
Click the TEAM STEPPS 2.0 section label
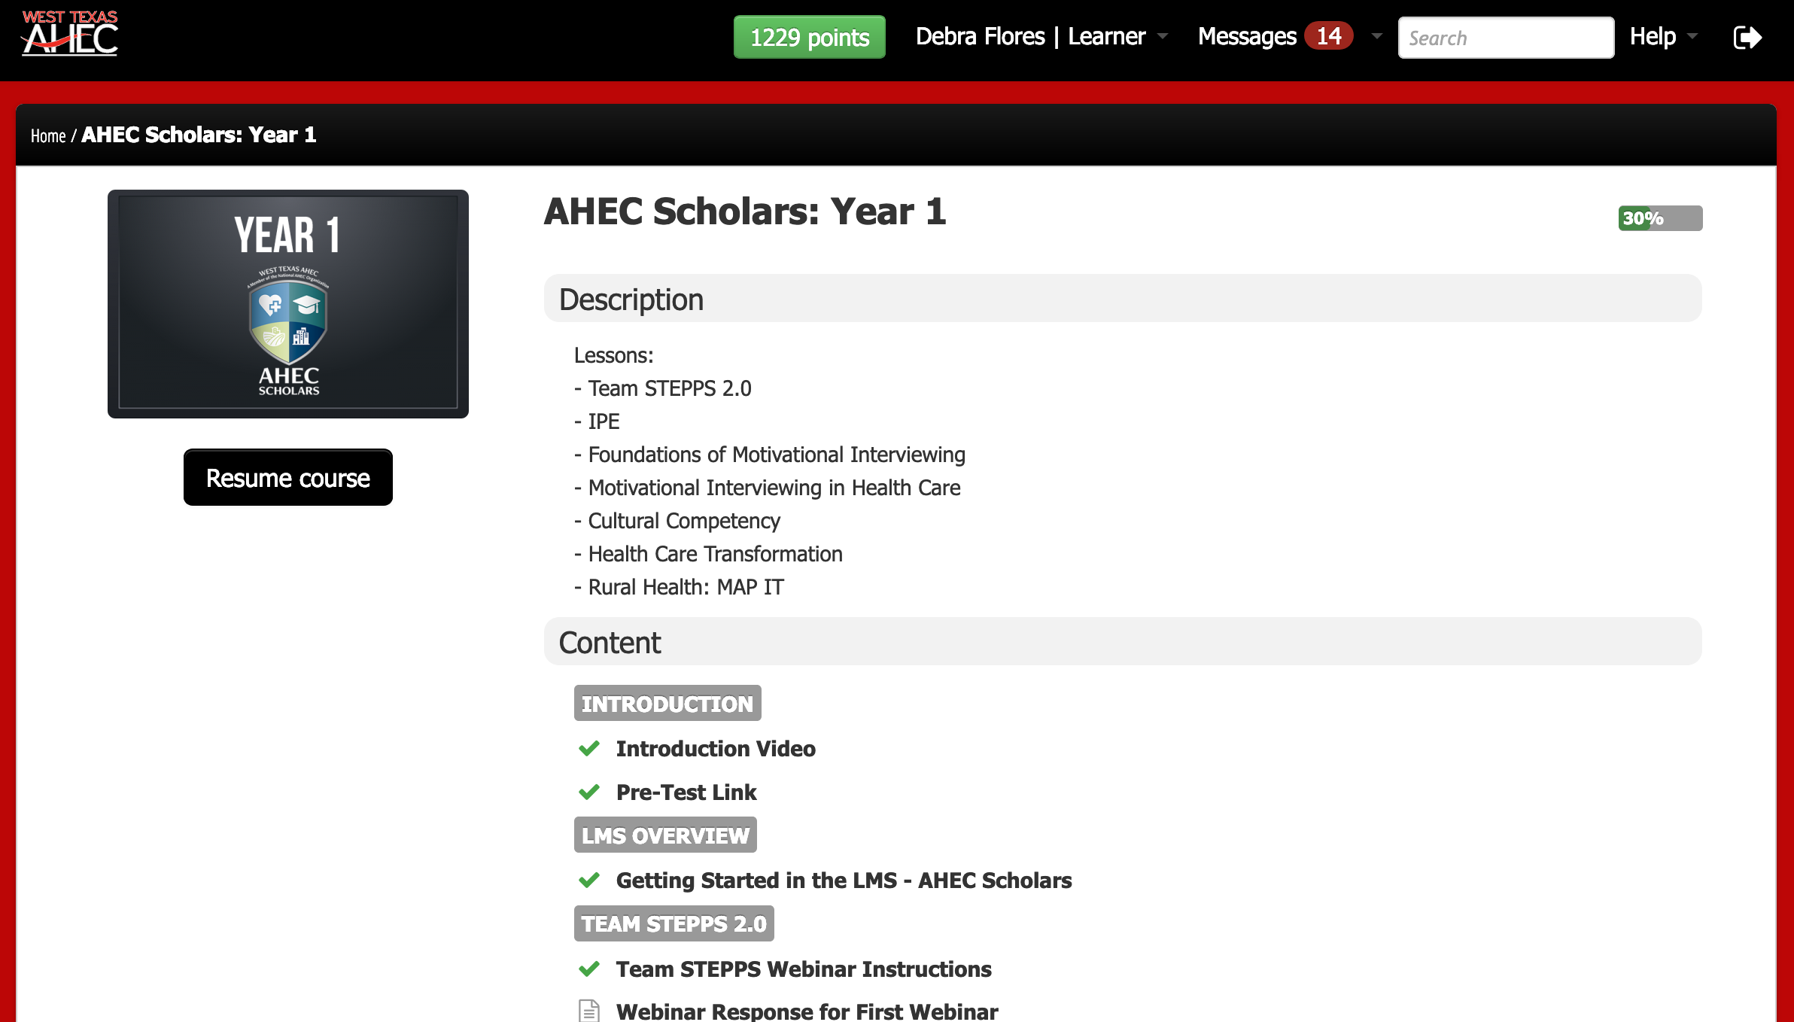674,923
